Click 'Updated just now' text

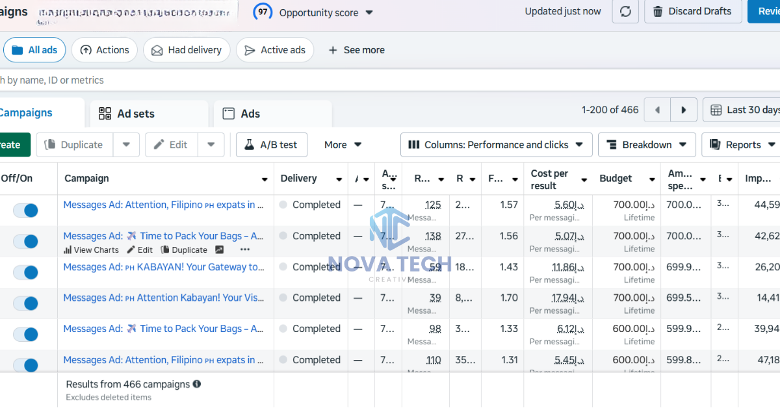[x=563, y=11]
